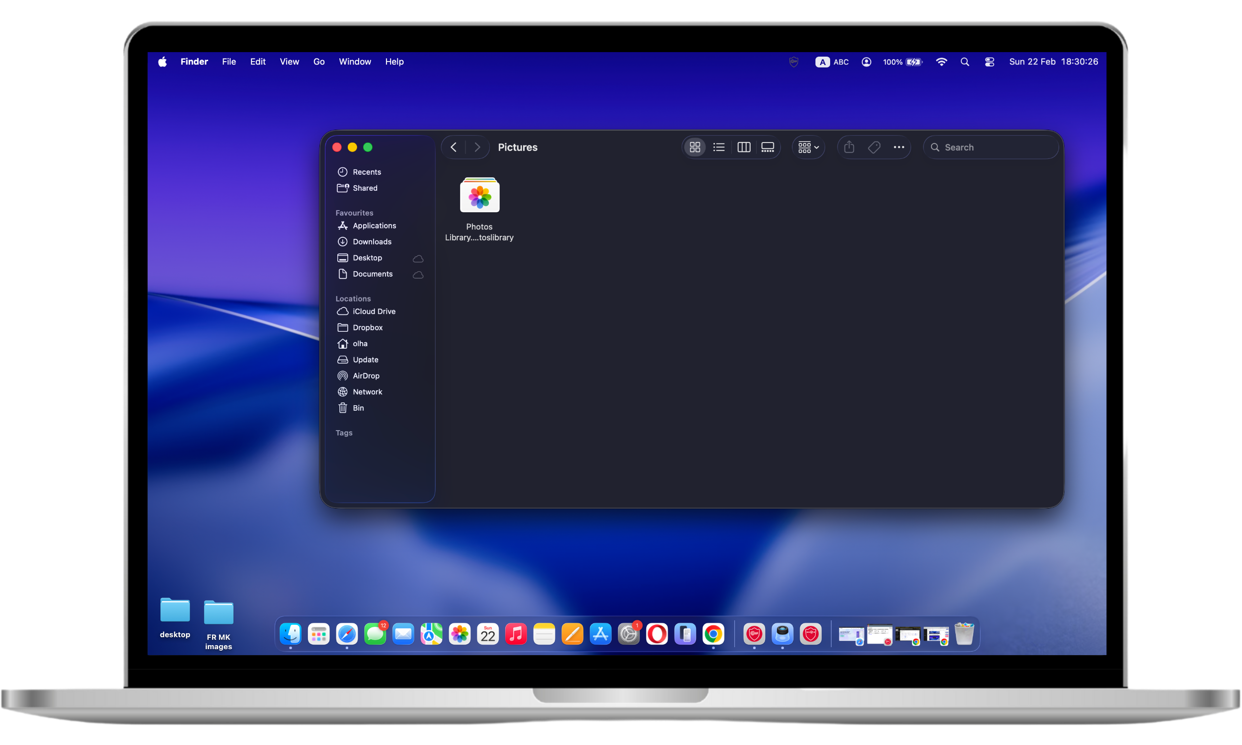Viewport: 1242px width, 745px height.
Task: Go back with the back chevron
Action: [453, 147]
